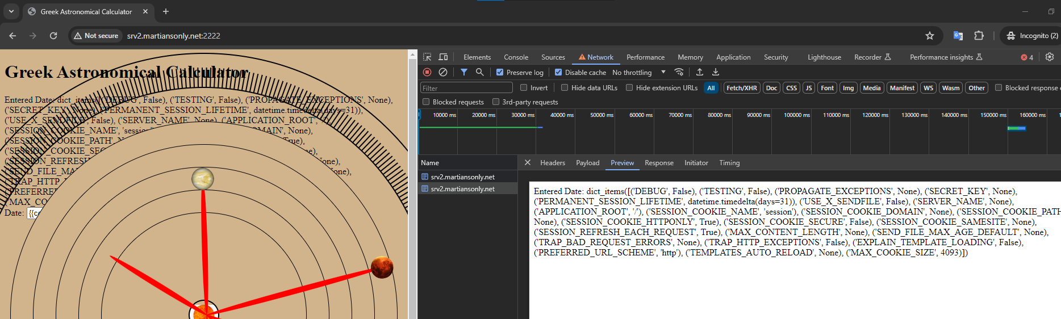
Task: Open the No throttling dropdown
Action: point(639,72)
